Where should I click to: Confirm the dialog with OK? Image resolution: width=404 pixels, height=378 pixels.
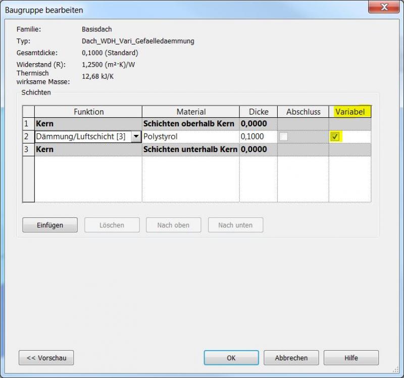231,358
